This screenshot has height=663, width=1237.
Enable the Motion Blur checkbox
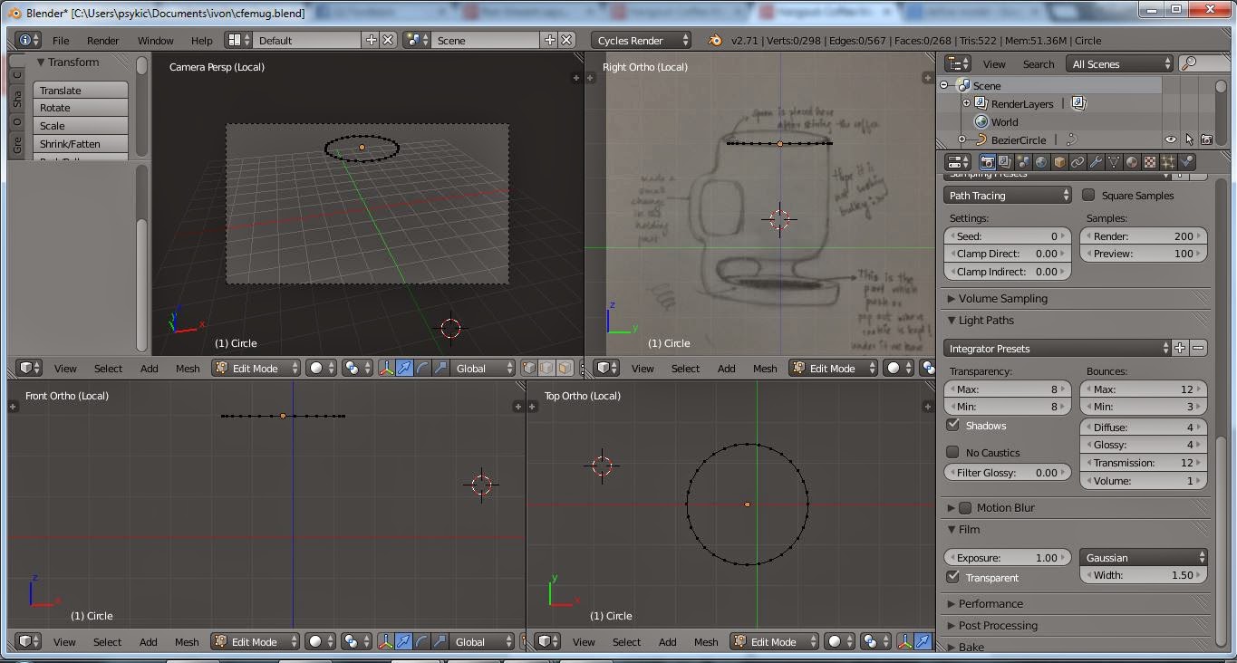coord(965,508)
